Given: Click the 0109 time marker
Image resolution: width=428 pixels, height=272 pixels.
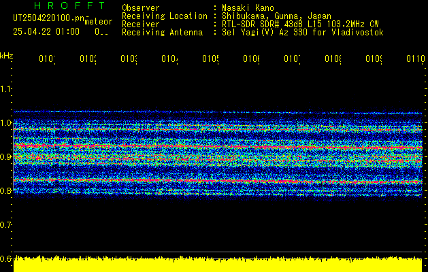Looking at the screenshot, I should 374,59.
